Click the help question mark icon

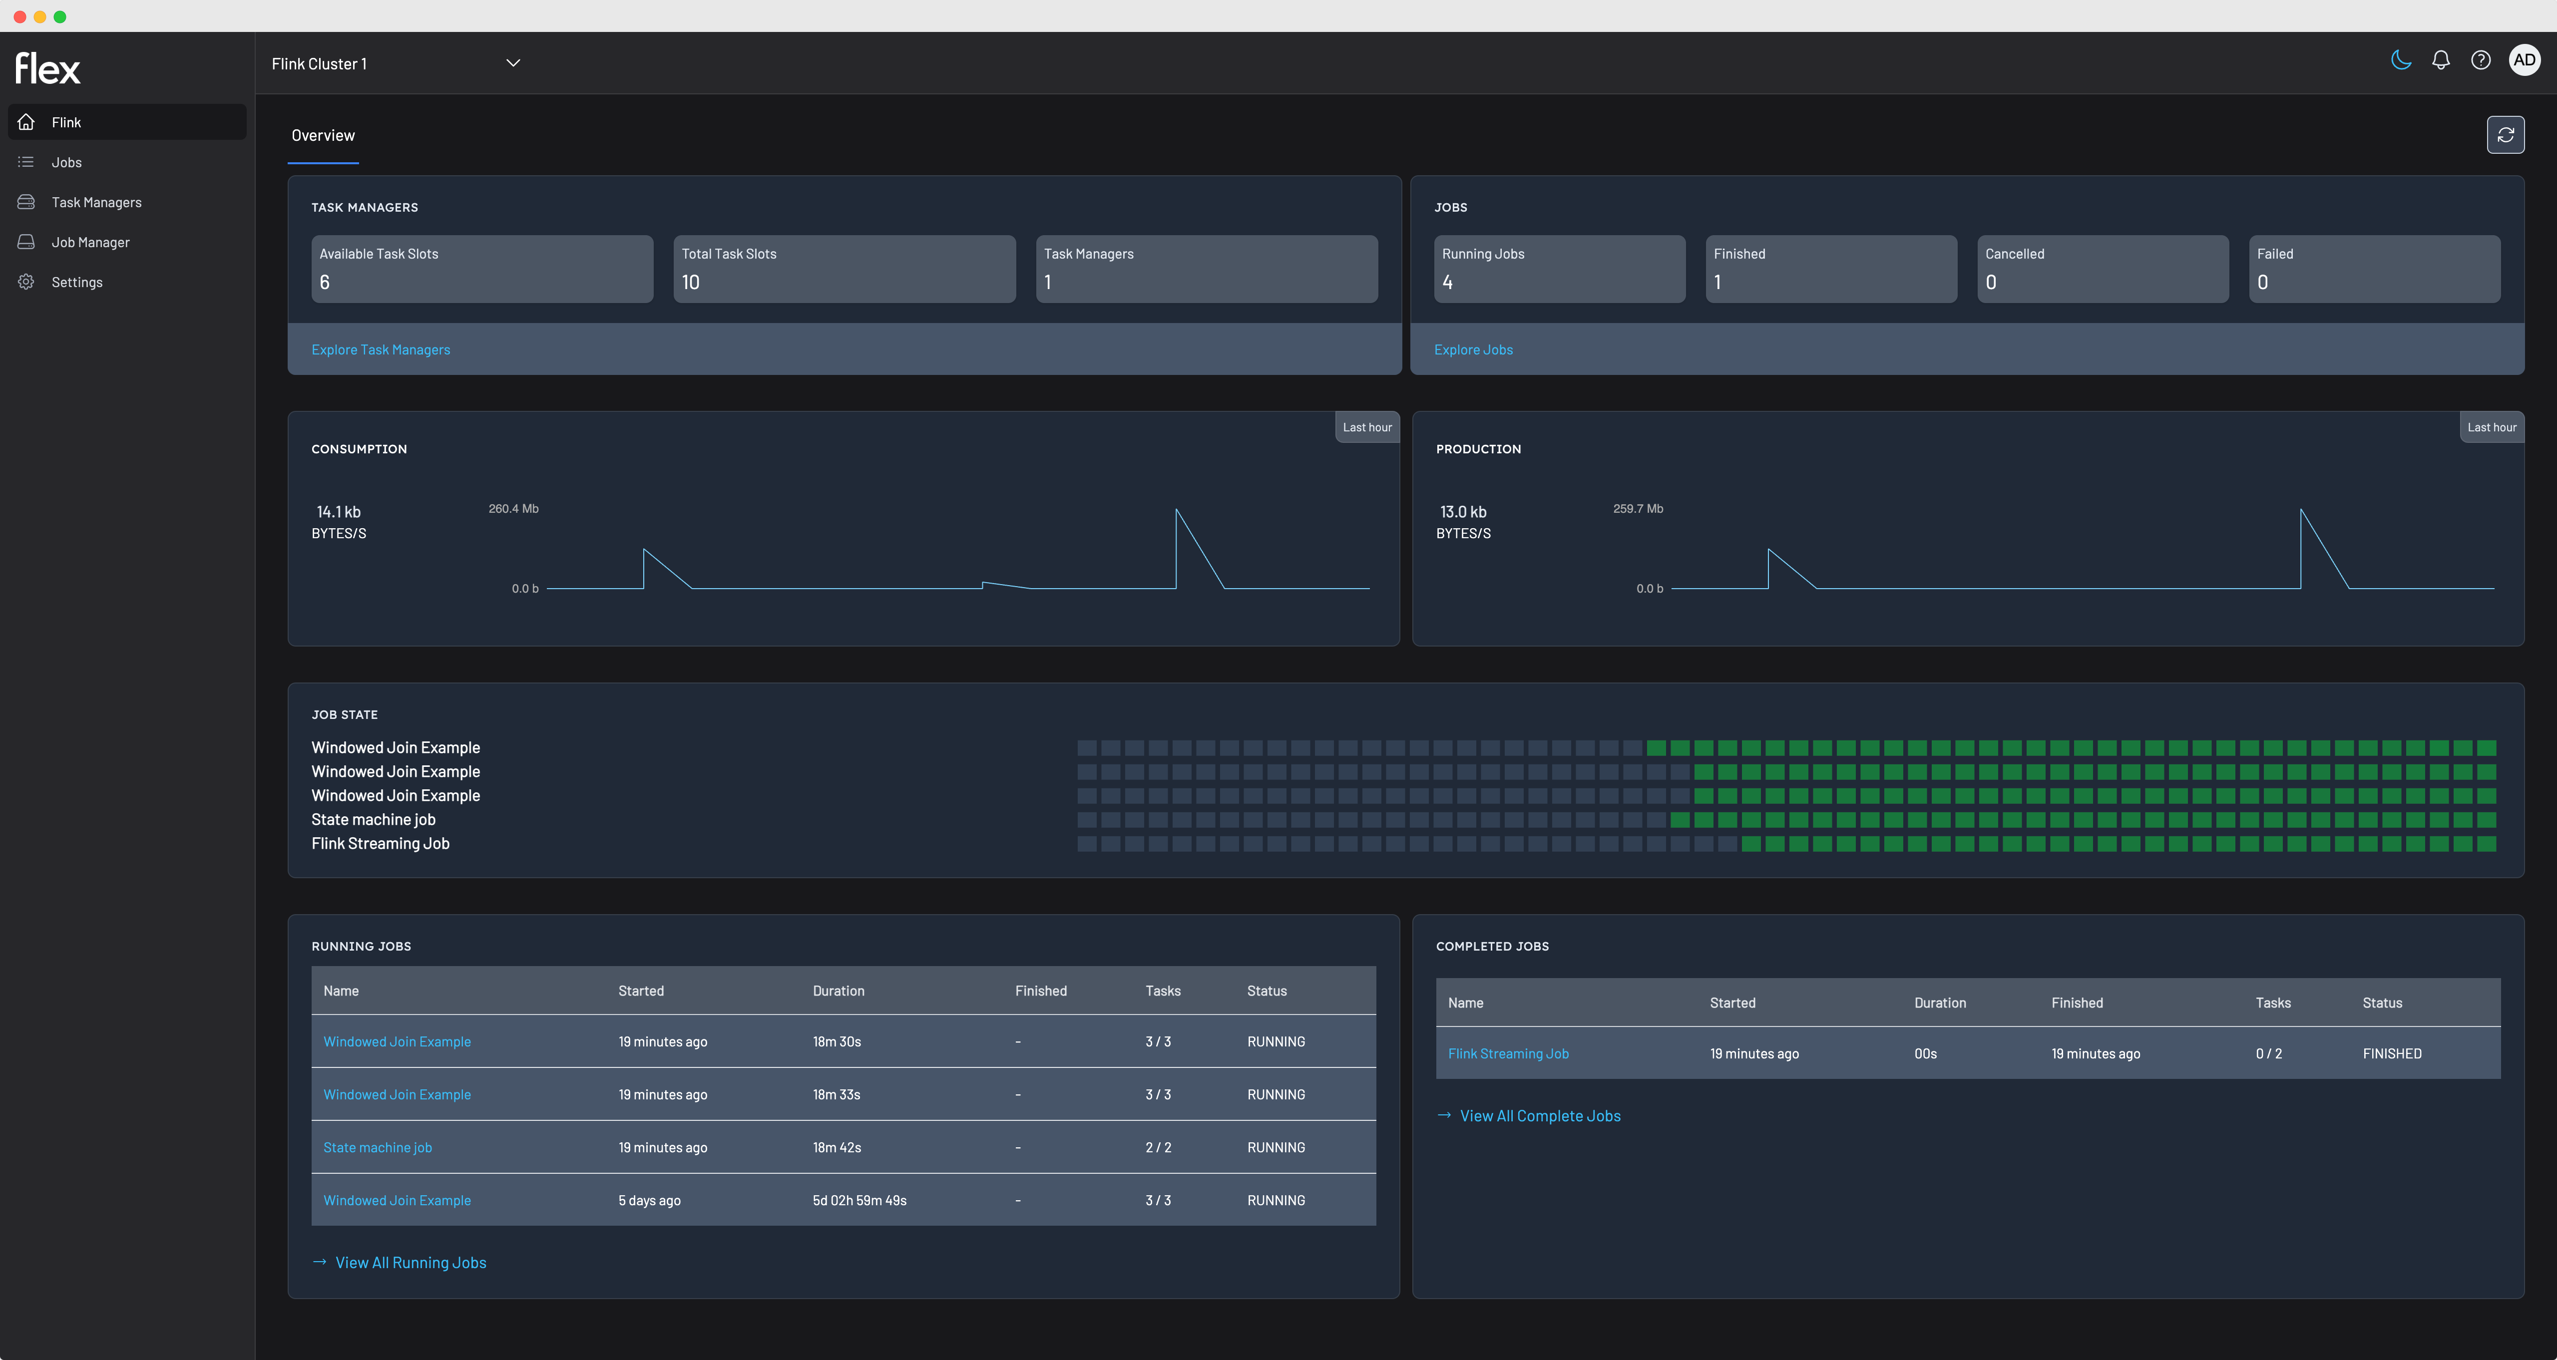point(2480,60)
